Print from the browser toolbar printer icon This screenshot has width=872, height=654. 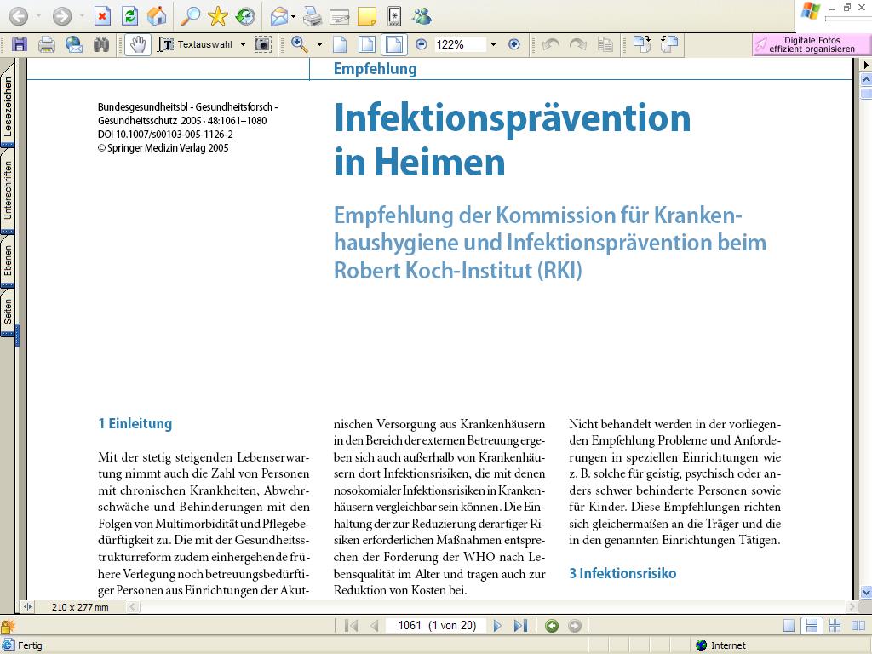(313, 17)
